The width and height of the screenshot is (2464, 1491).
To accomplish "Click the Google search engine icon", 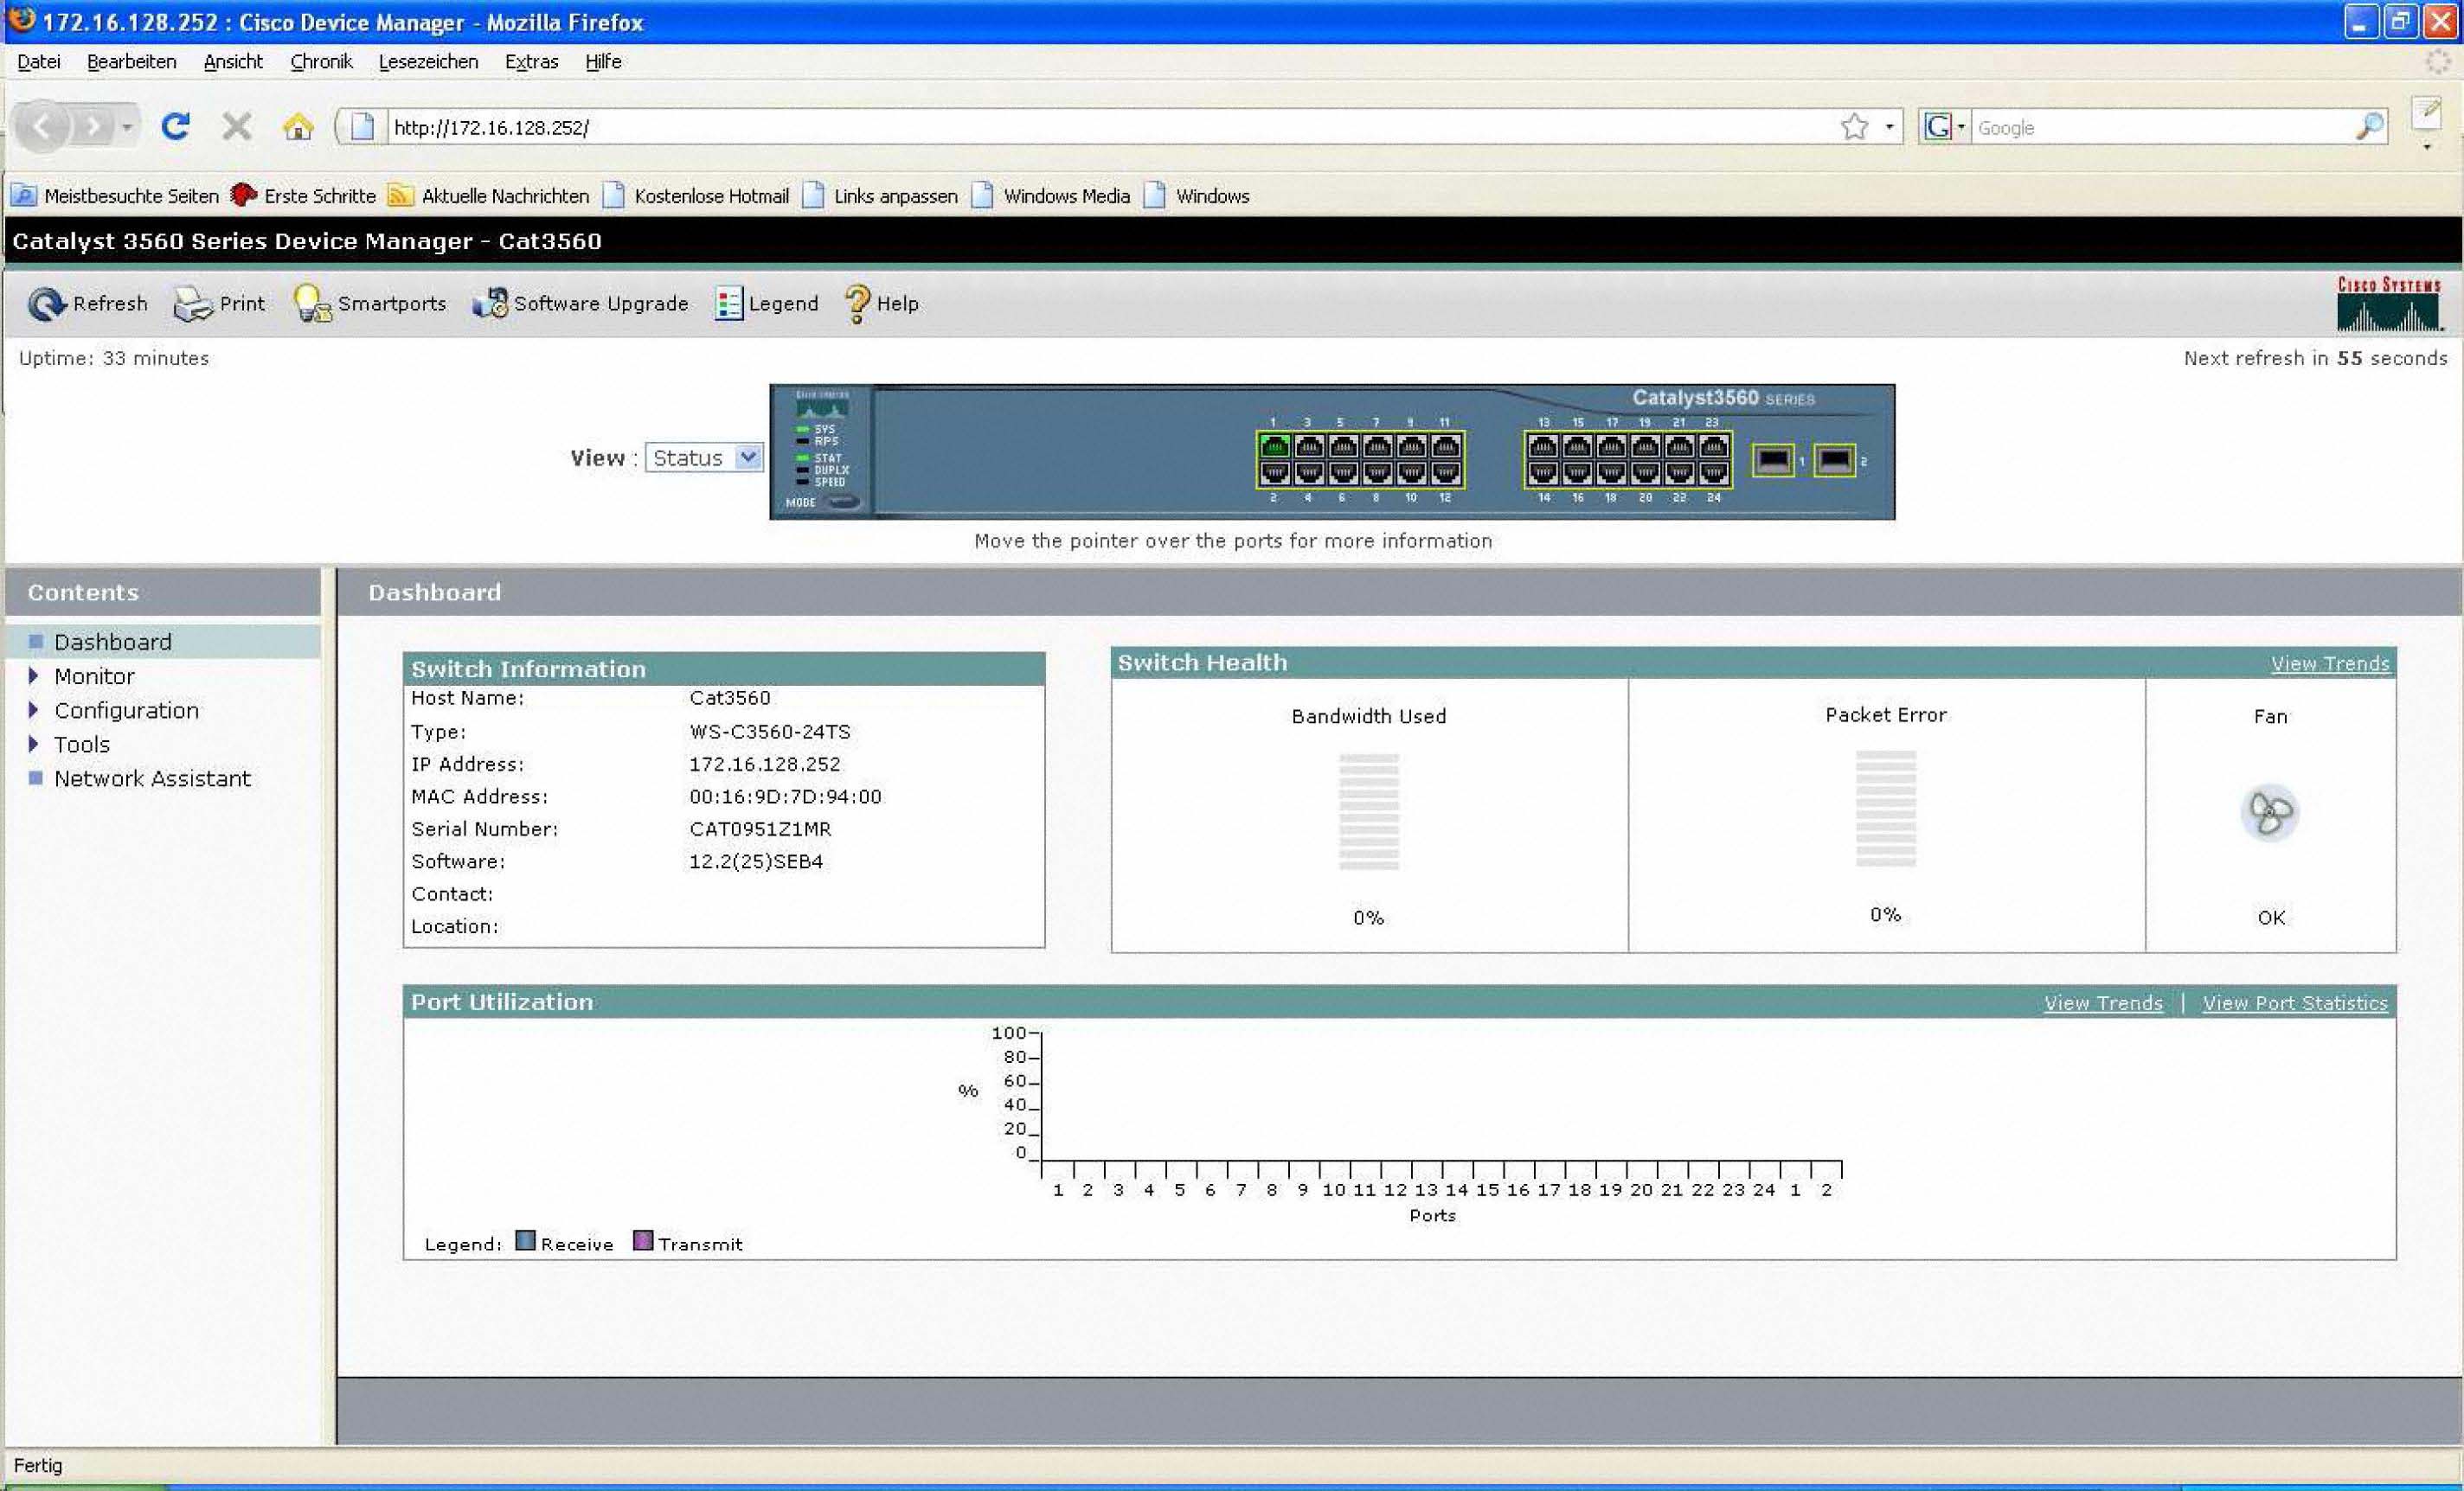I will 1937,127.
